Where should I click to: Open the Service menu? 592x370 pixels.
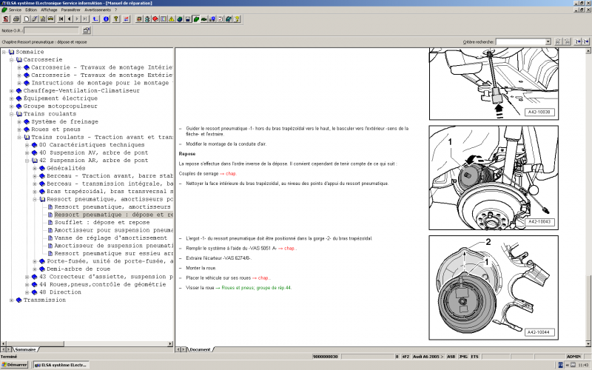pyautogui.click(x=15, y=10)
